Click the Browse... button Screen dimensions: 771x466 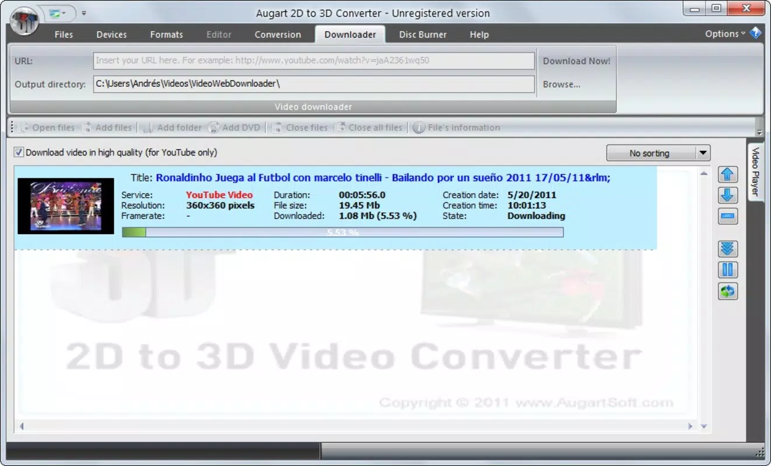562,84
